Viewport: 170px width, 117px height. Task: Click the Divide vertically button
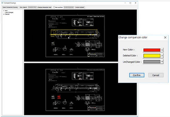tap(80, 7)
